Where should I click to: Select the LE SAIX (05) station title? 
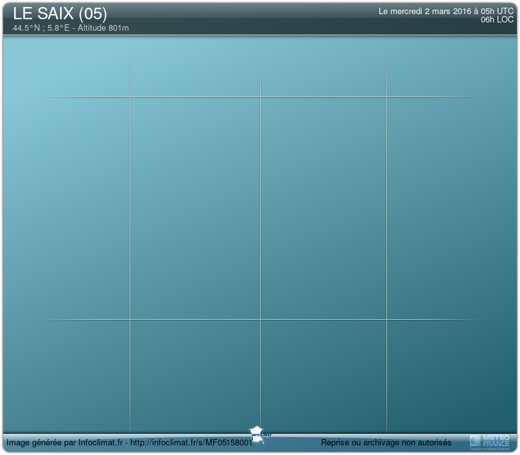60,14
